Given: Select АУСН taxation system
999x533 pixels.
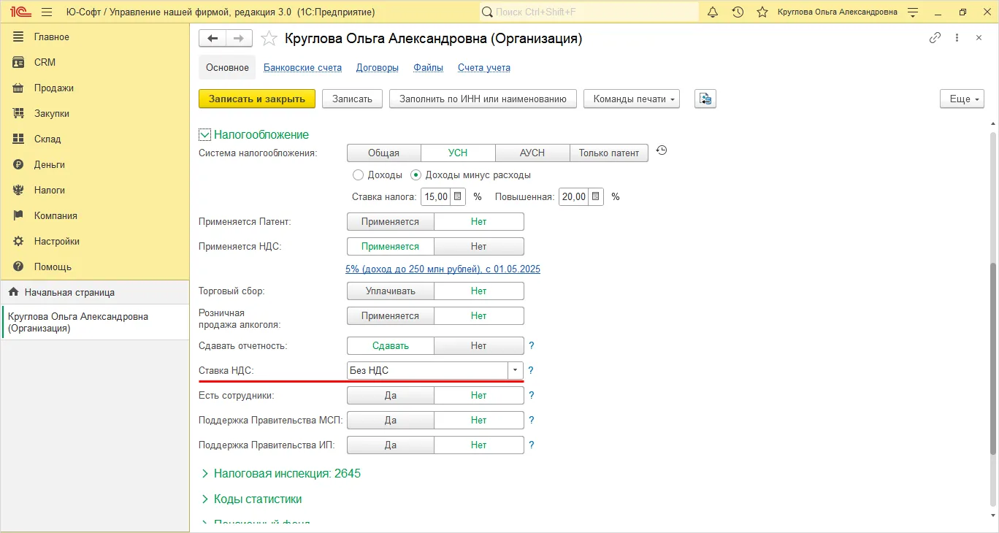Looking at the screenshot, I should coord(532,153).
